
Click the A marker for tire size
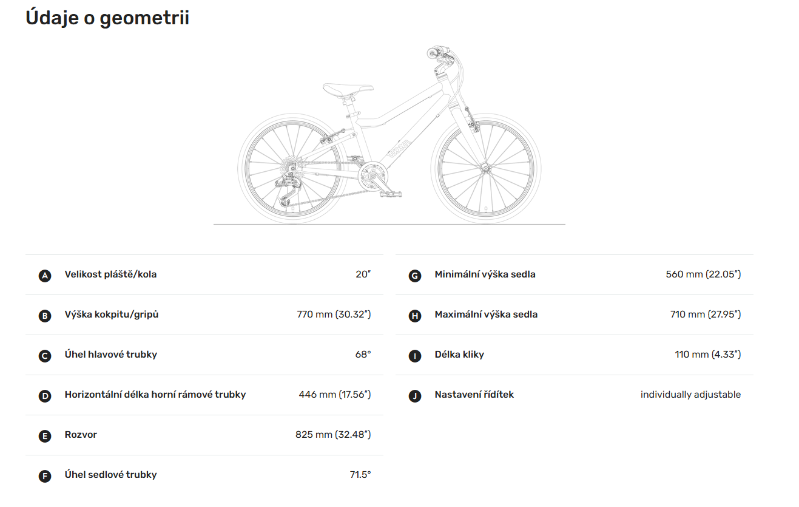click(x=45, y=276)
